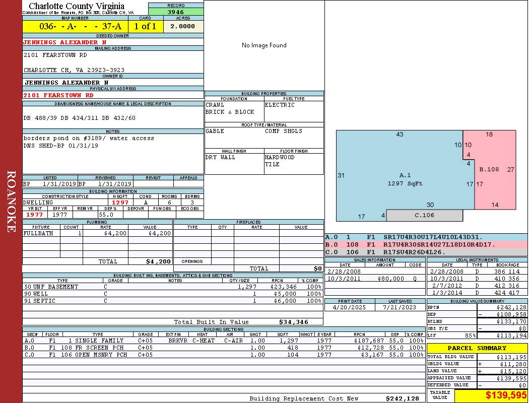Click the sale amount $80,000
Screen dimensions: 529x403
pos(390,279)
